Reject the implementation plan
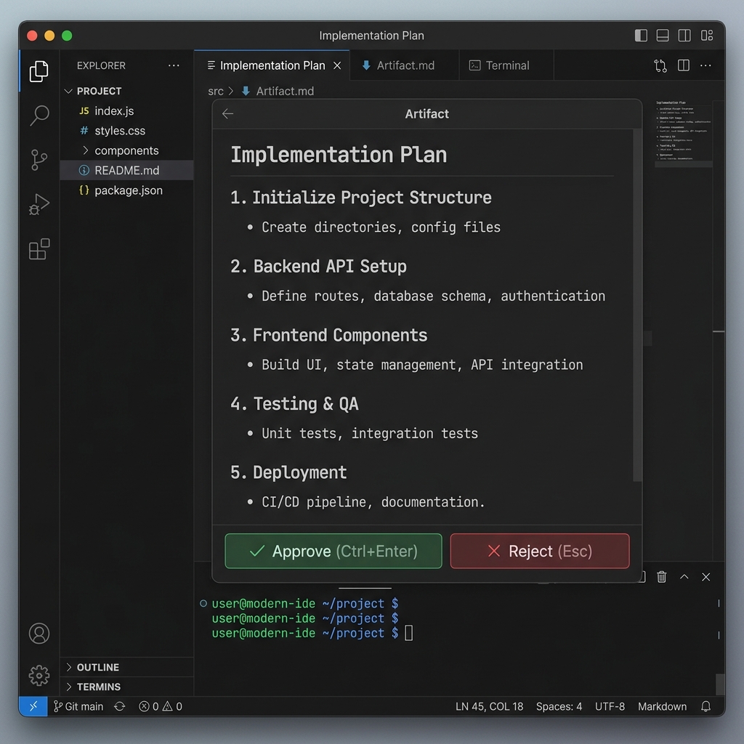The height and width of the screenshot is (744, 744). coord(539,551)
